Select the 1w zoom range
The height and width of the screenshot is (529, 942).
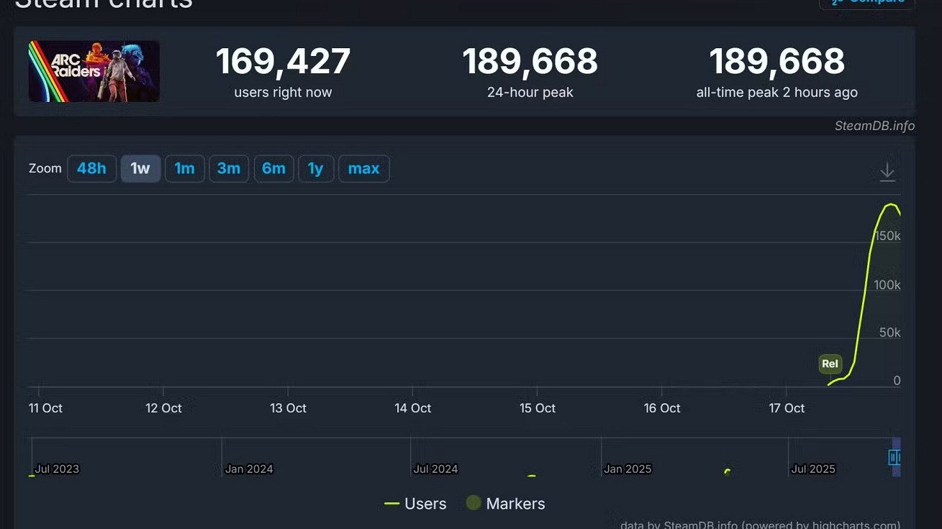pos(140,168)
